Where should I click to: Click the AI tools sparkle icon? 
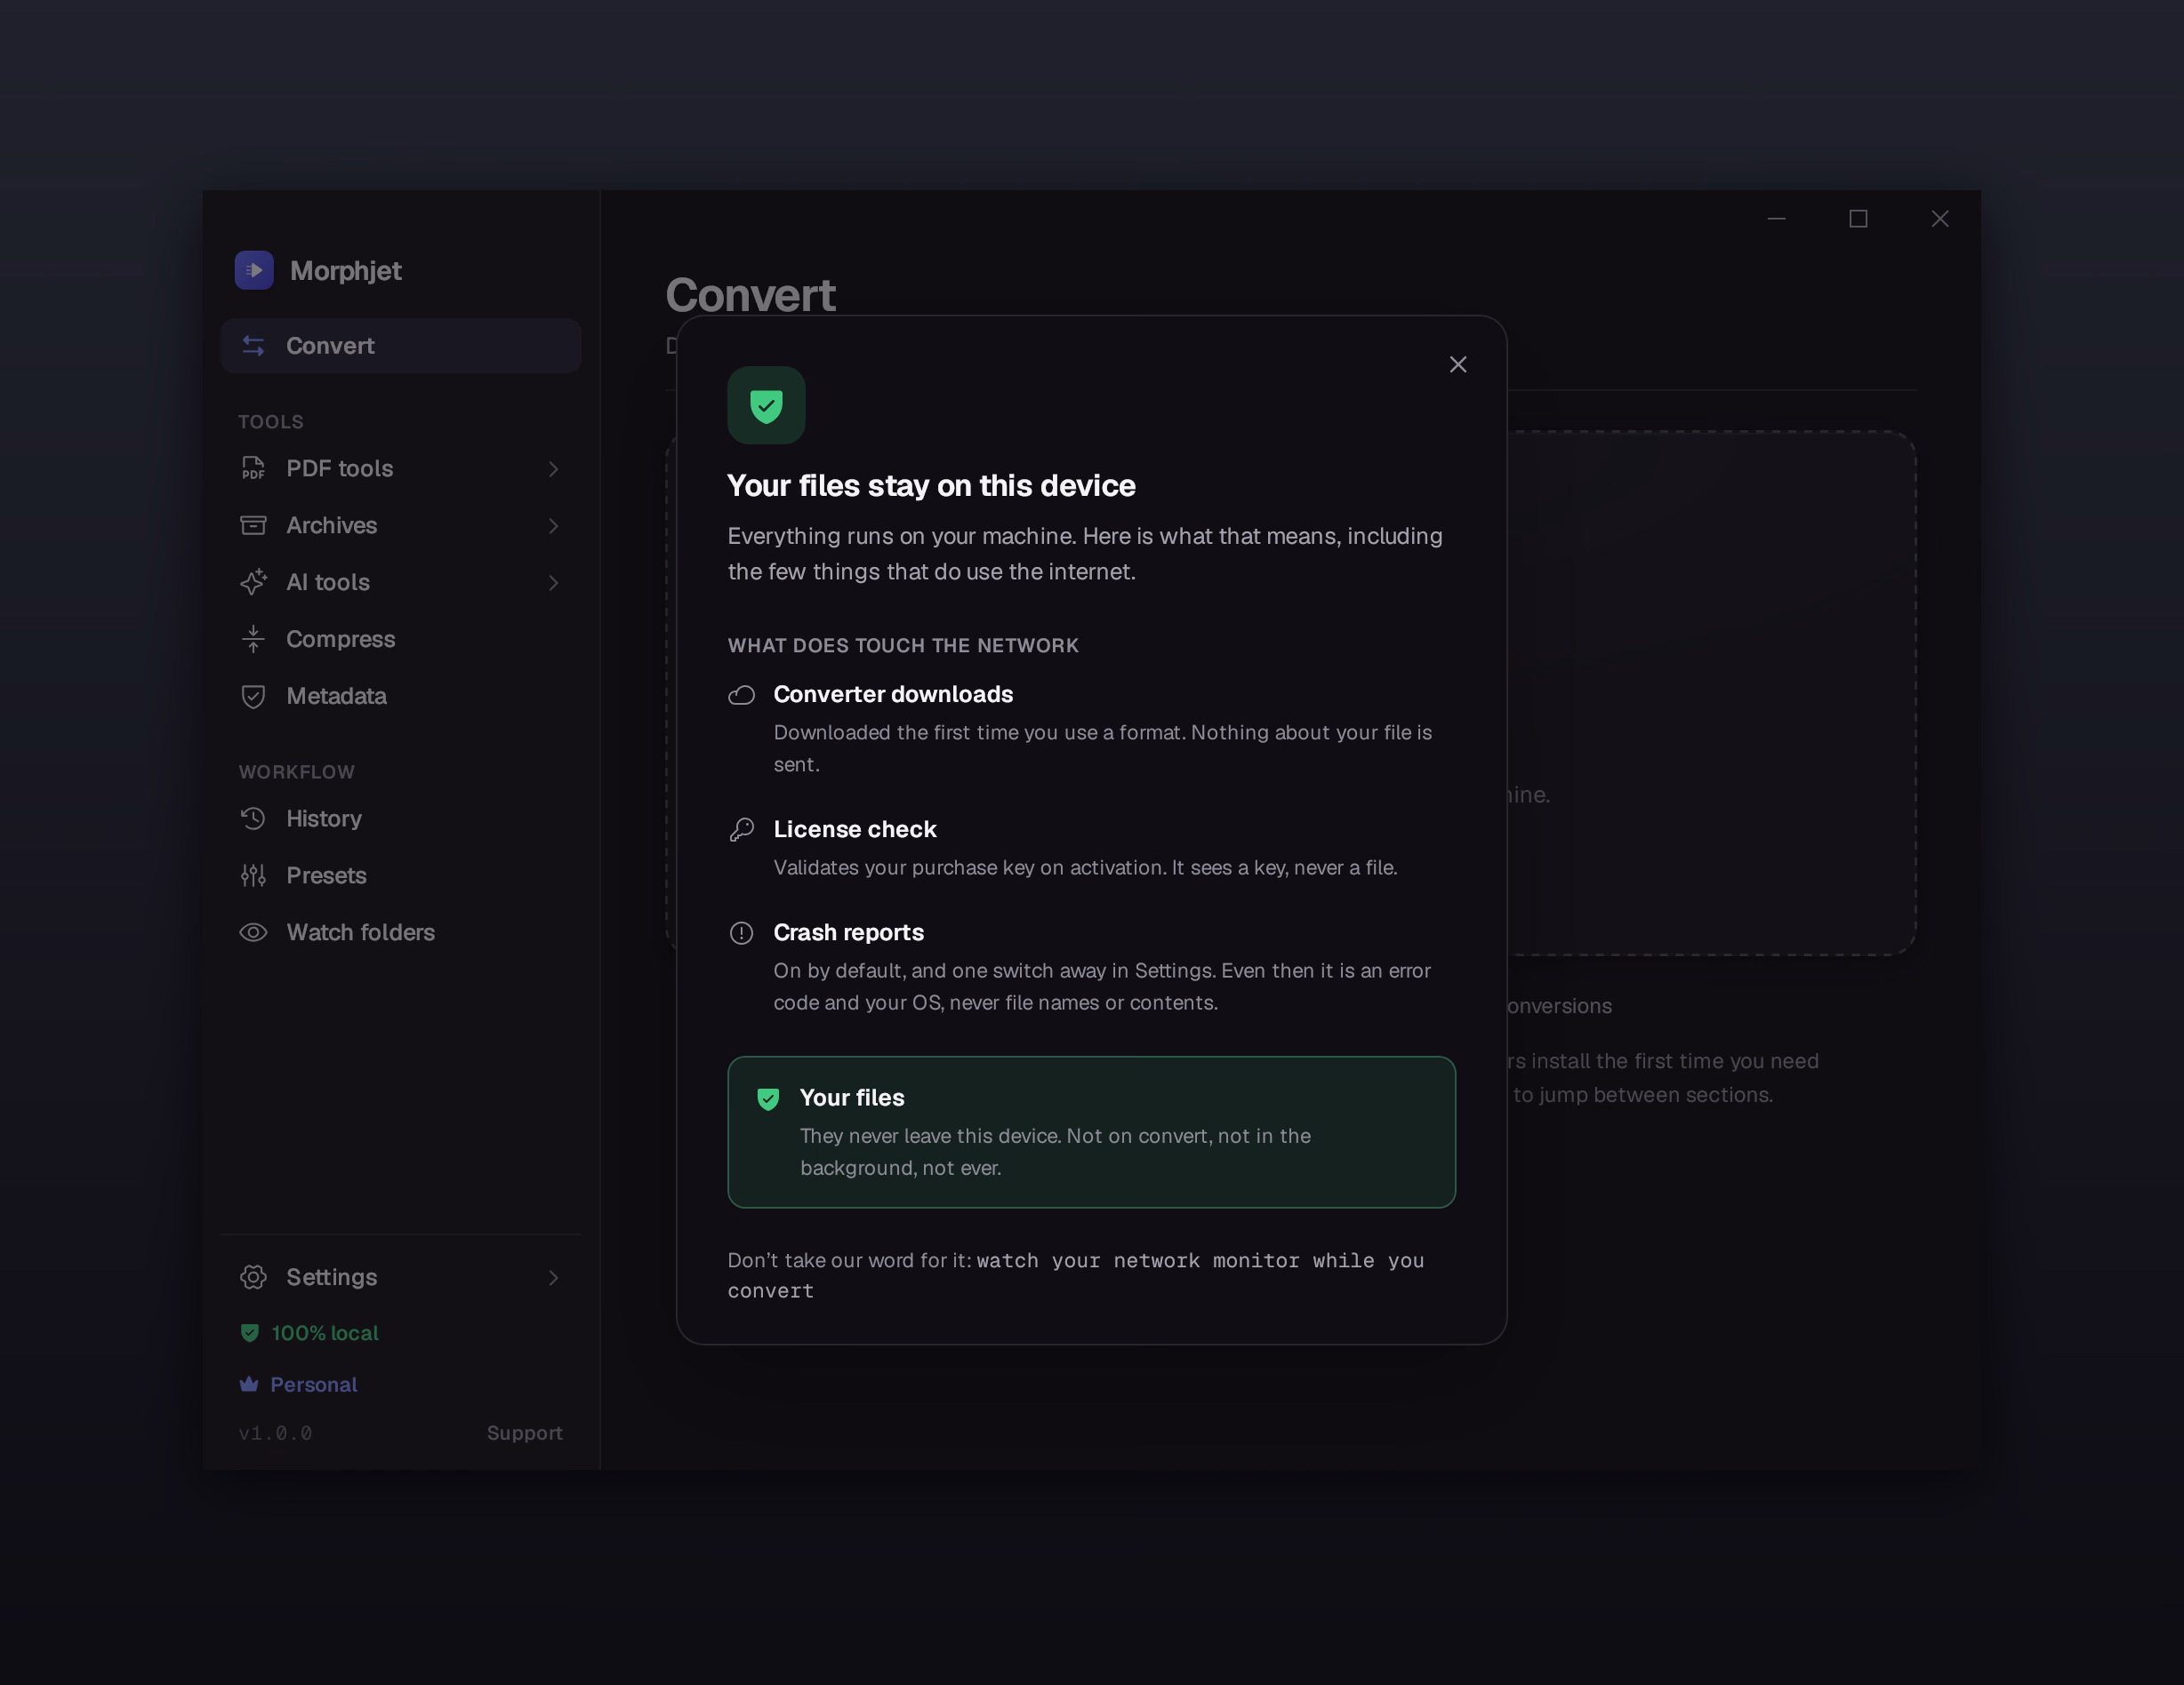click(x=253, y=581)
